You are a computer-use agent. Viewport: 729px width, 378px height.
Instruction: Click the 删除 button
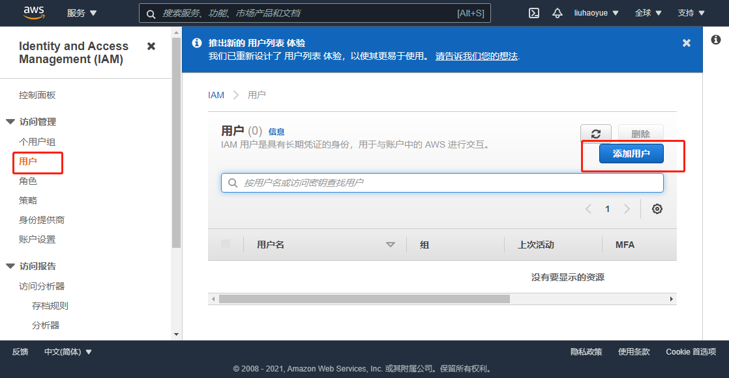click(641, 133)
